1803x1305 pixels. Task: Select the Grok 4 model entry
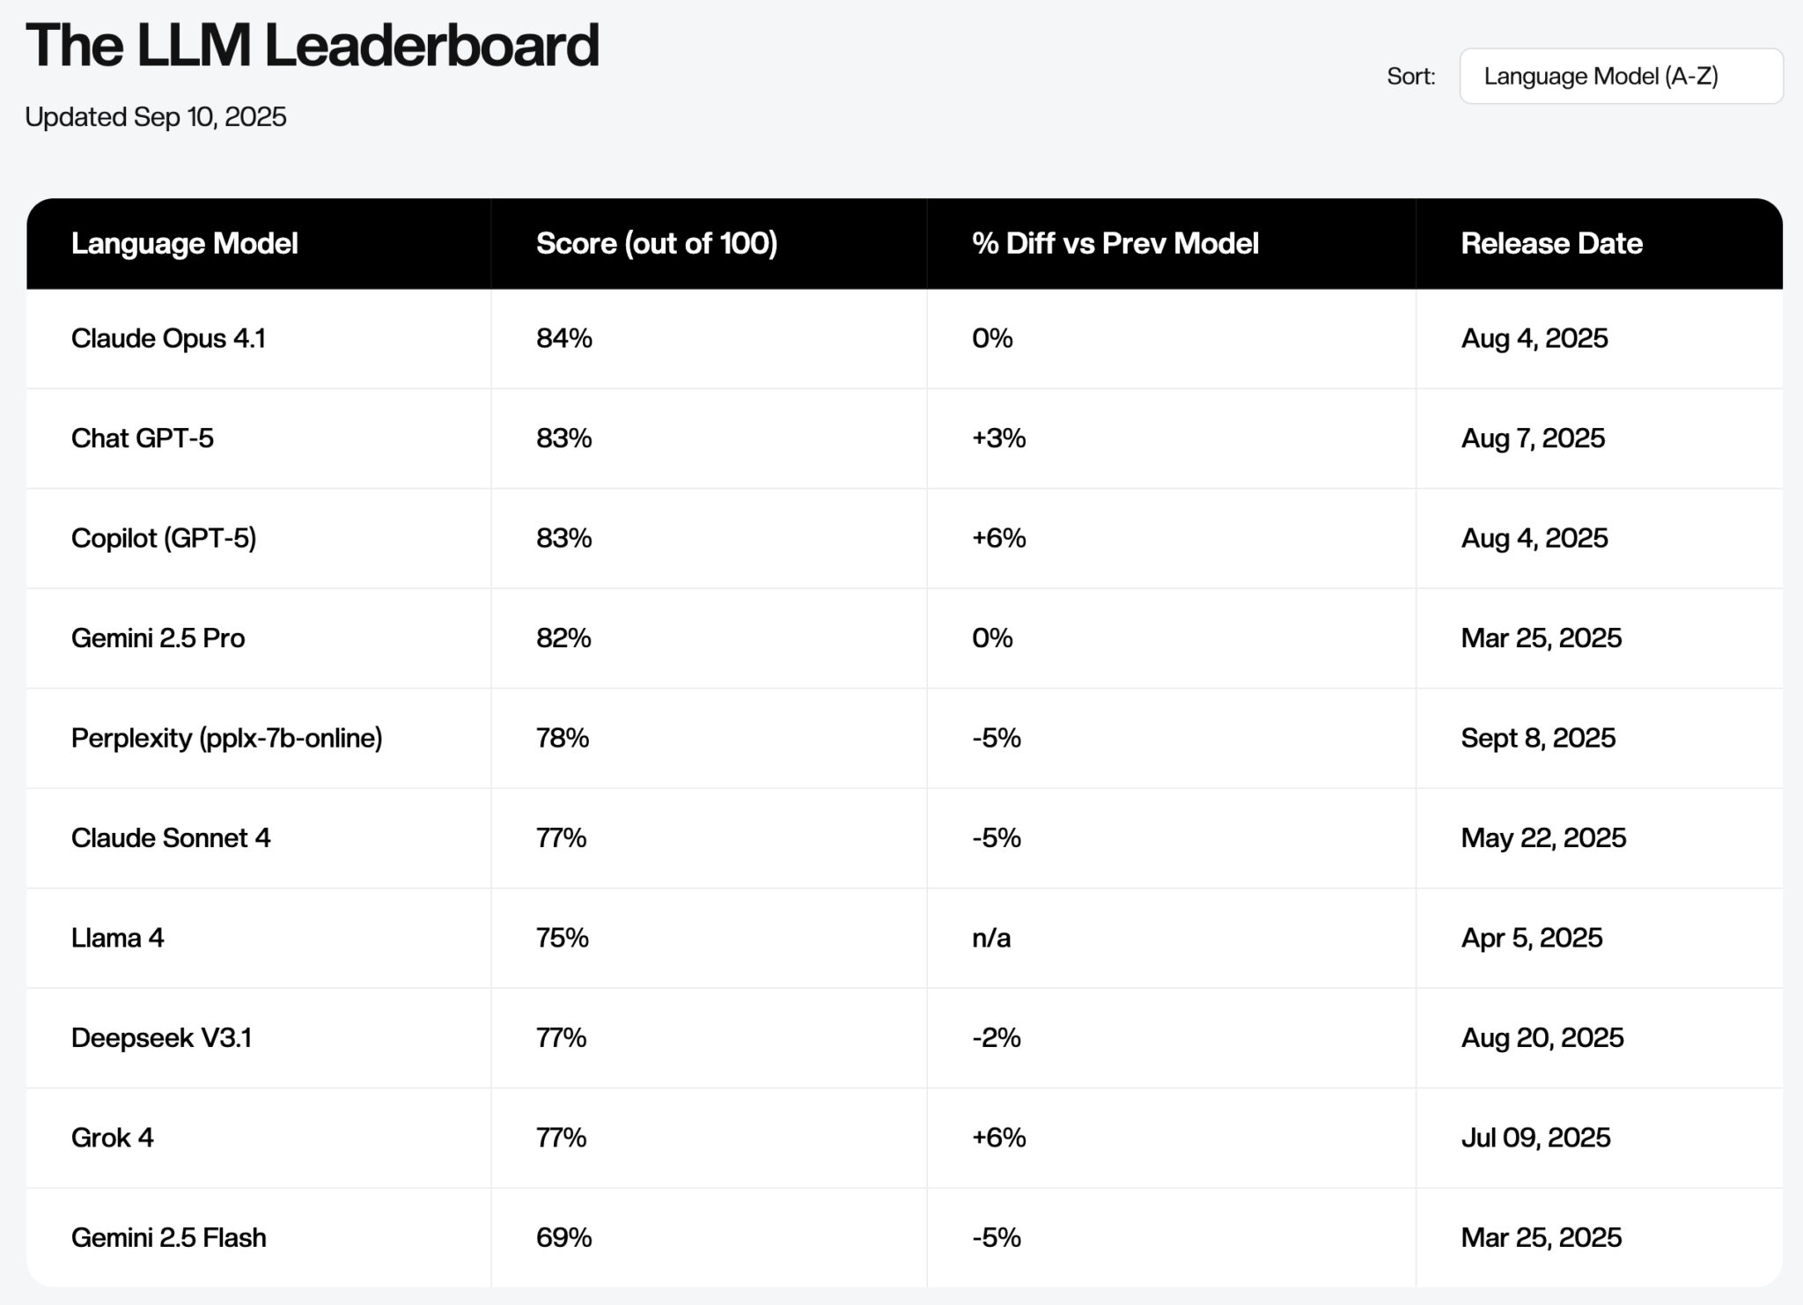point(112,1138)
